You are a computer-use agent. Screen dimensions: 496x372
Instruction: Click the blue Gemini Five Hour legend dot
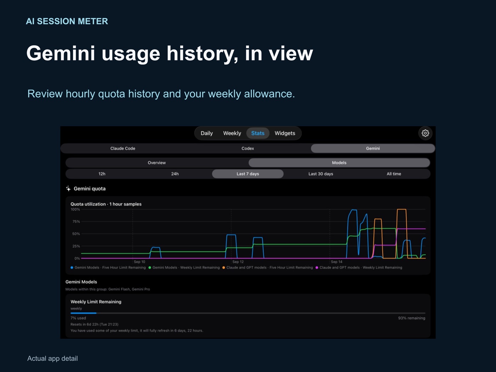tap(72, 267)
